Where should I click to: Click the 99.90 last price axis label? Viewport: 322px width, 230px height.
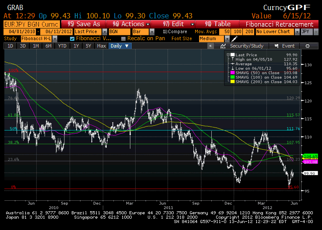[x=310, y=173]
